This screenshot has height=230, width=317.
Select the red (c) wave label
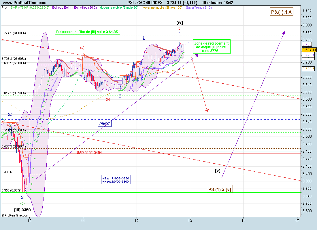coord(180,28)
